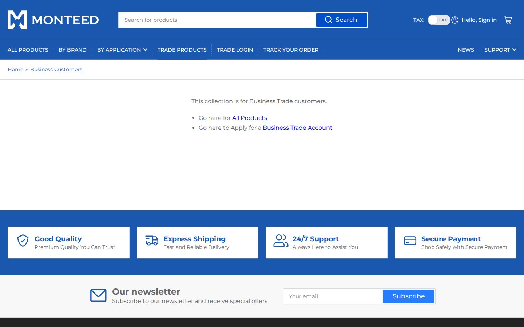Expand the Support dropdown menu
The image size is (524, 327).
[500, 50]
